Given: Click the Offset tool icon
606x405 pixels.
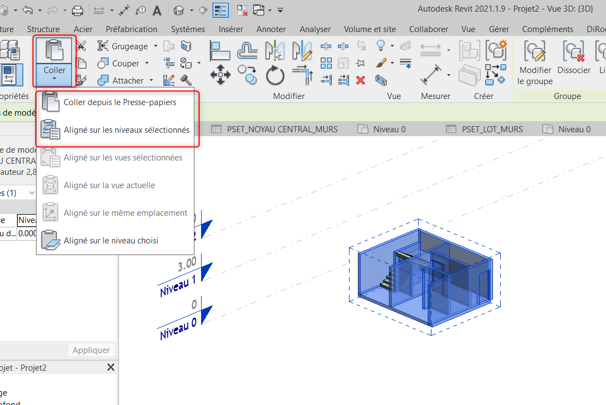Looking at the screenshot, I should point(247,51).
